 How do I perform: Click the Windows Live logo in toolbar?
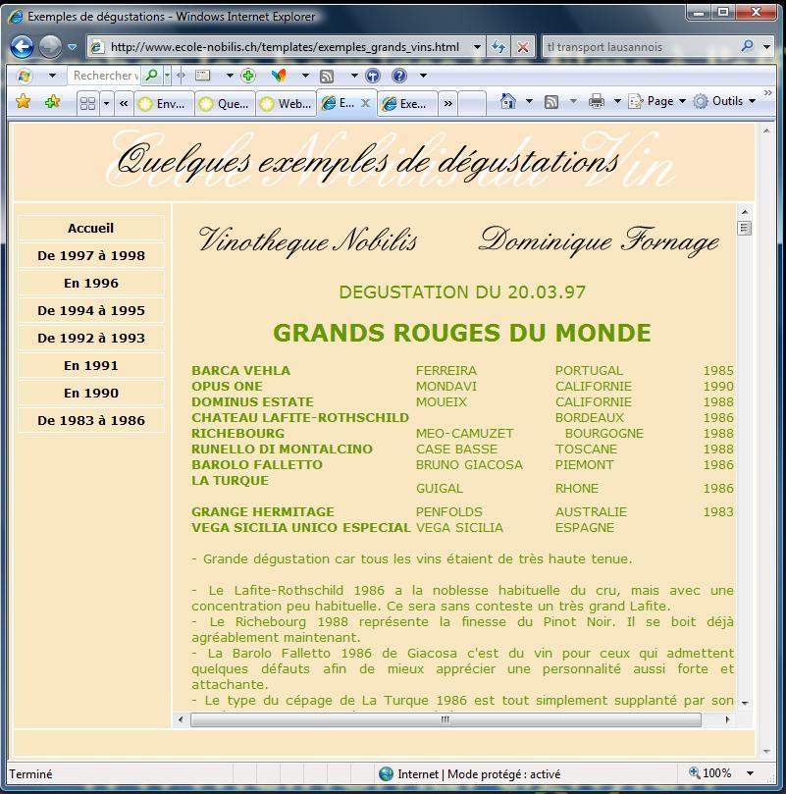(24, 76)
